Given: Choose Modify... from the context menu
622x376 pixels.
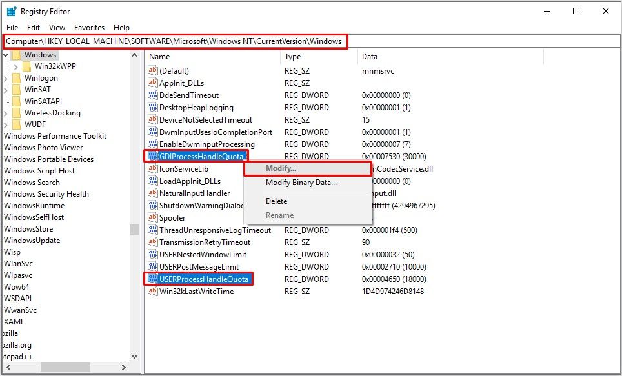Looking at the screenshot, I should [281, 168].
